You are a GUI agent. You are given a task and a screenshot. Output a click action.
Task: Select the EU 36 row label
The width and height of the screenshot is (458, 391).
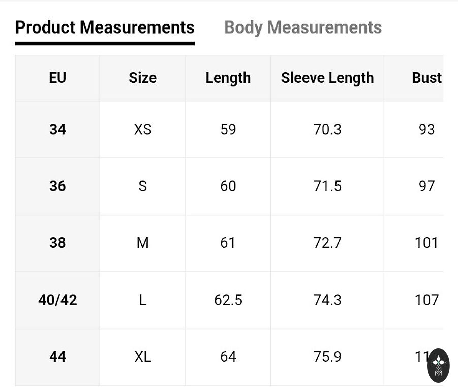point(57,186)
